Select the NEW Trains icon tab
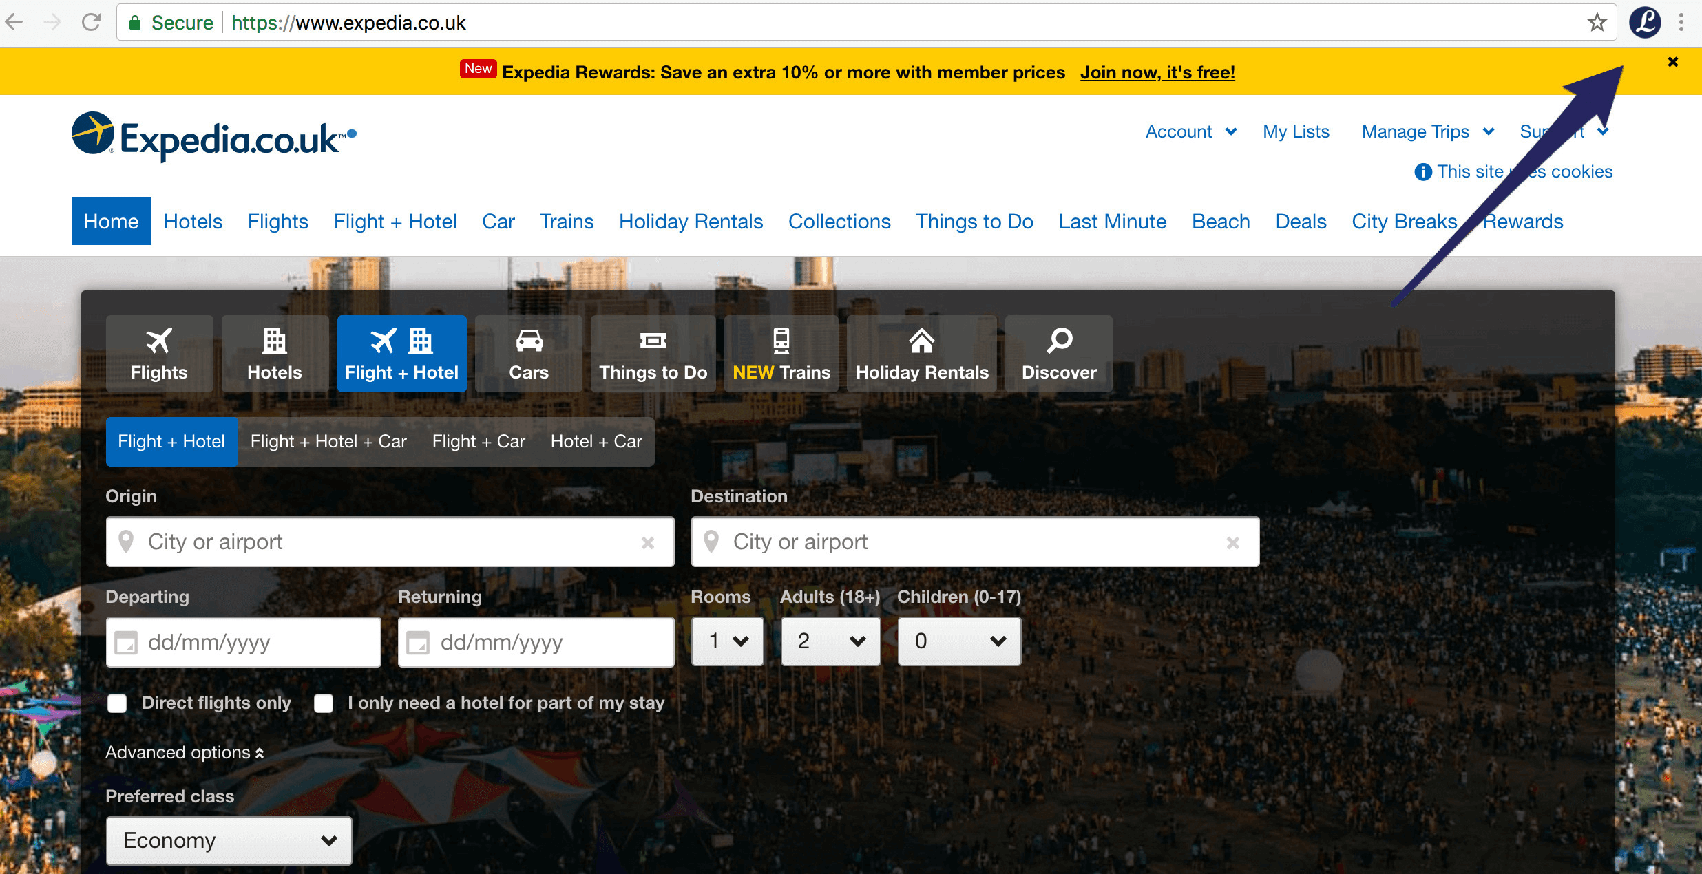1702x874 pixels. coord(781,354)
